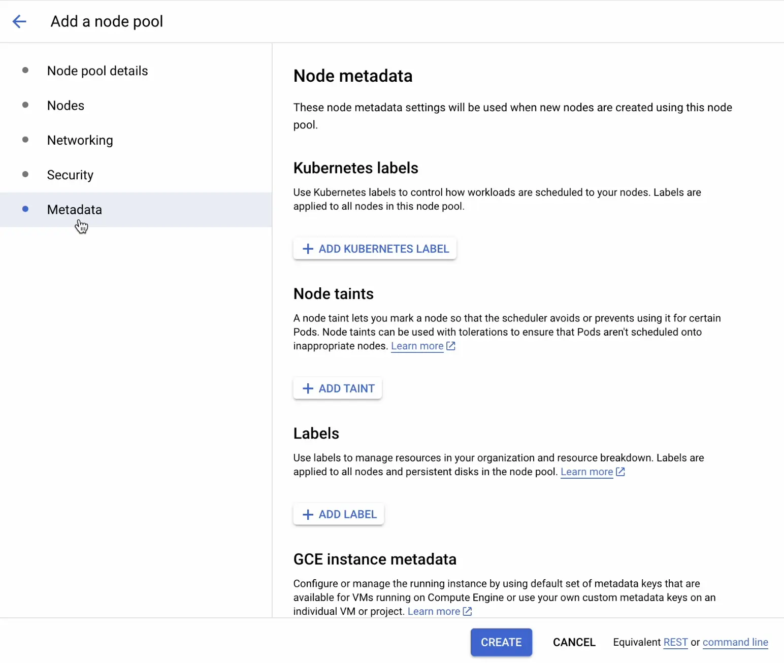Click the plus icon on ADD TAINT
The height and width of the screenshot is (663, 784).
click(x=308, y=388)
